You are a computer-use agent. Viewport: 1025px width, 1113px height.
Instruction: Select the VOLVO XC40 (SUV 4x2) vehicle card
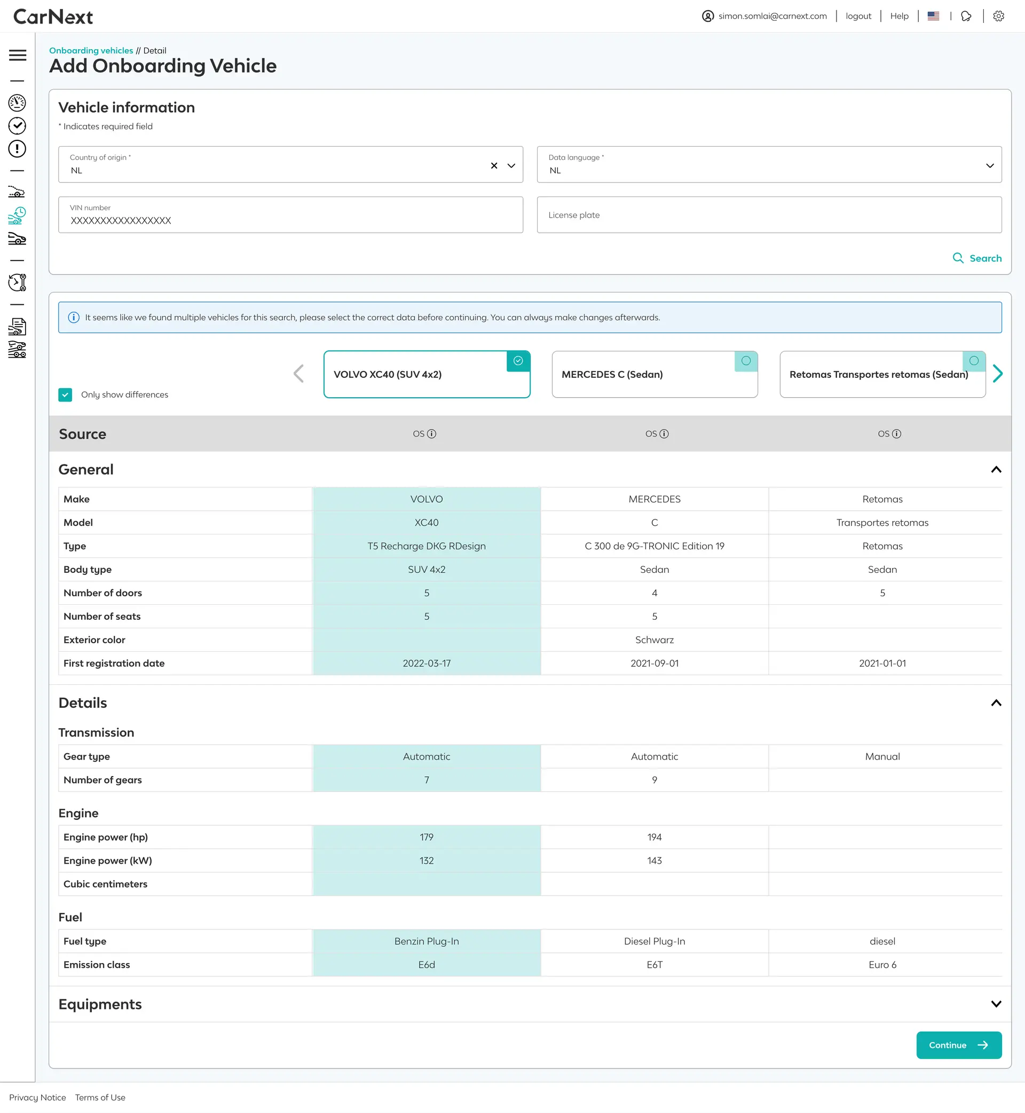(x=427, y=374)
